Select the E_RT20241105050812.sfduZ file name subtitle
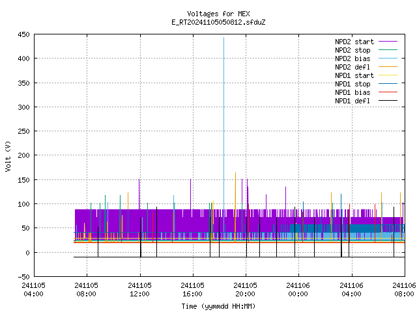Image resolution: width=417 pixels, height=312 pixels. (x=218, y=22)
